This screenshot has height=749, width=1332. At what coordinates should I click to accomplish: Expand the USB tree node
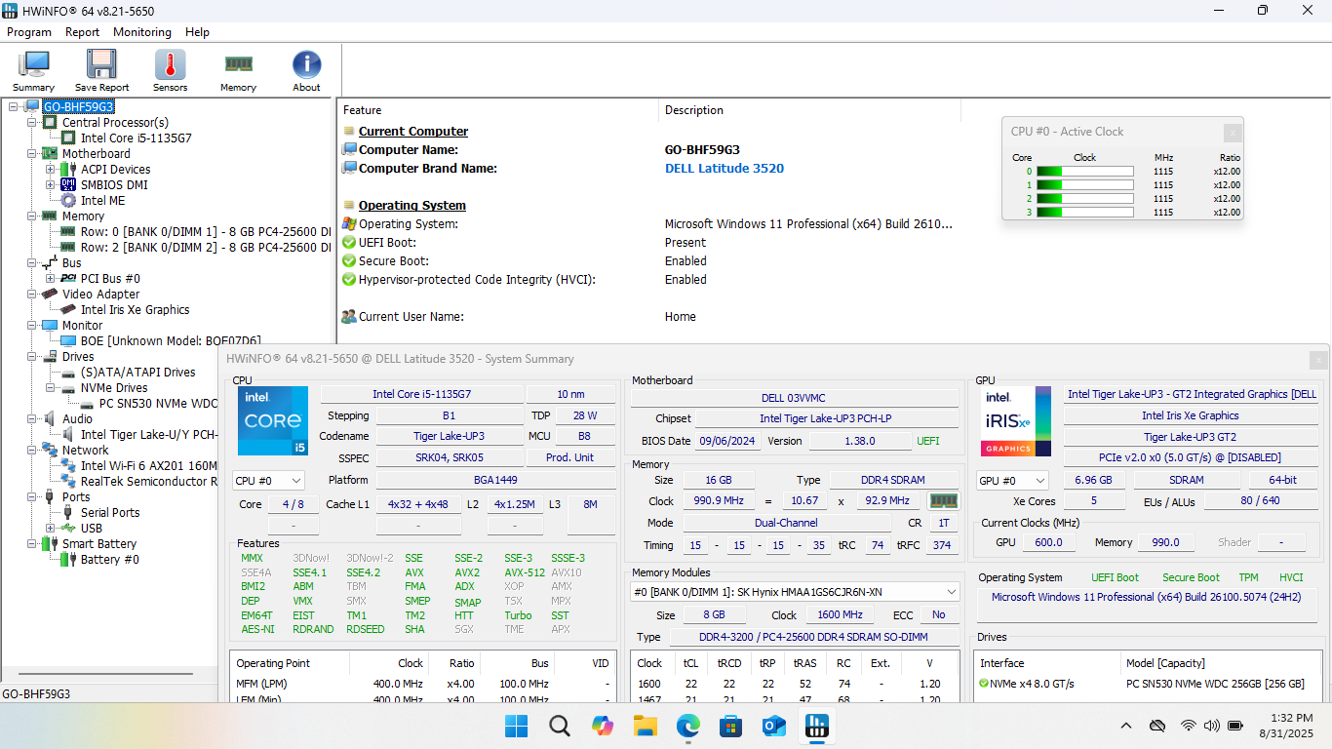tap(51, 529)
